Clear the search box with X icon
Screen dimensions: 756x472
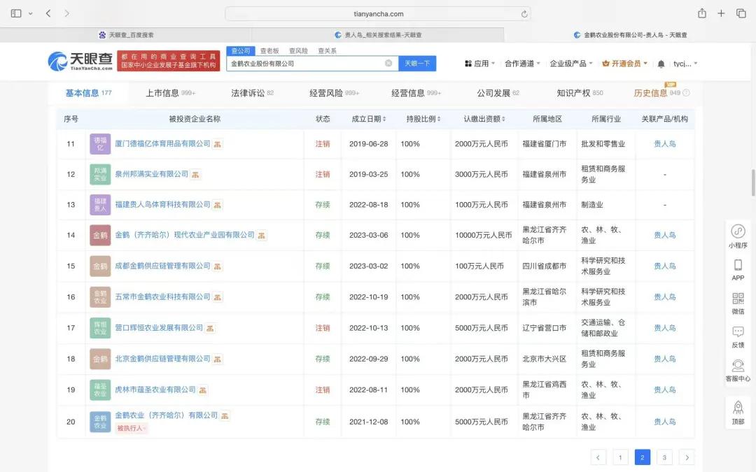point(388,64)
